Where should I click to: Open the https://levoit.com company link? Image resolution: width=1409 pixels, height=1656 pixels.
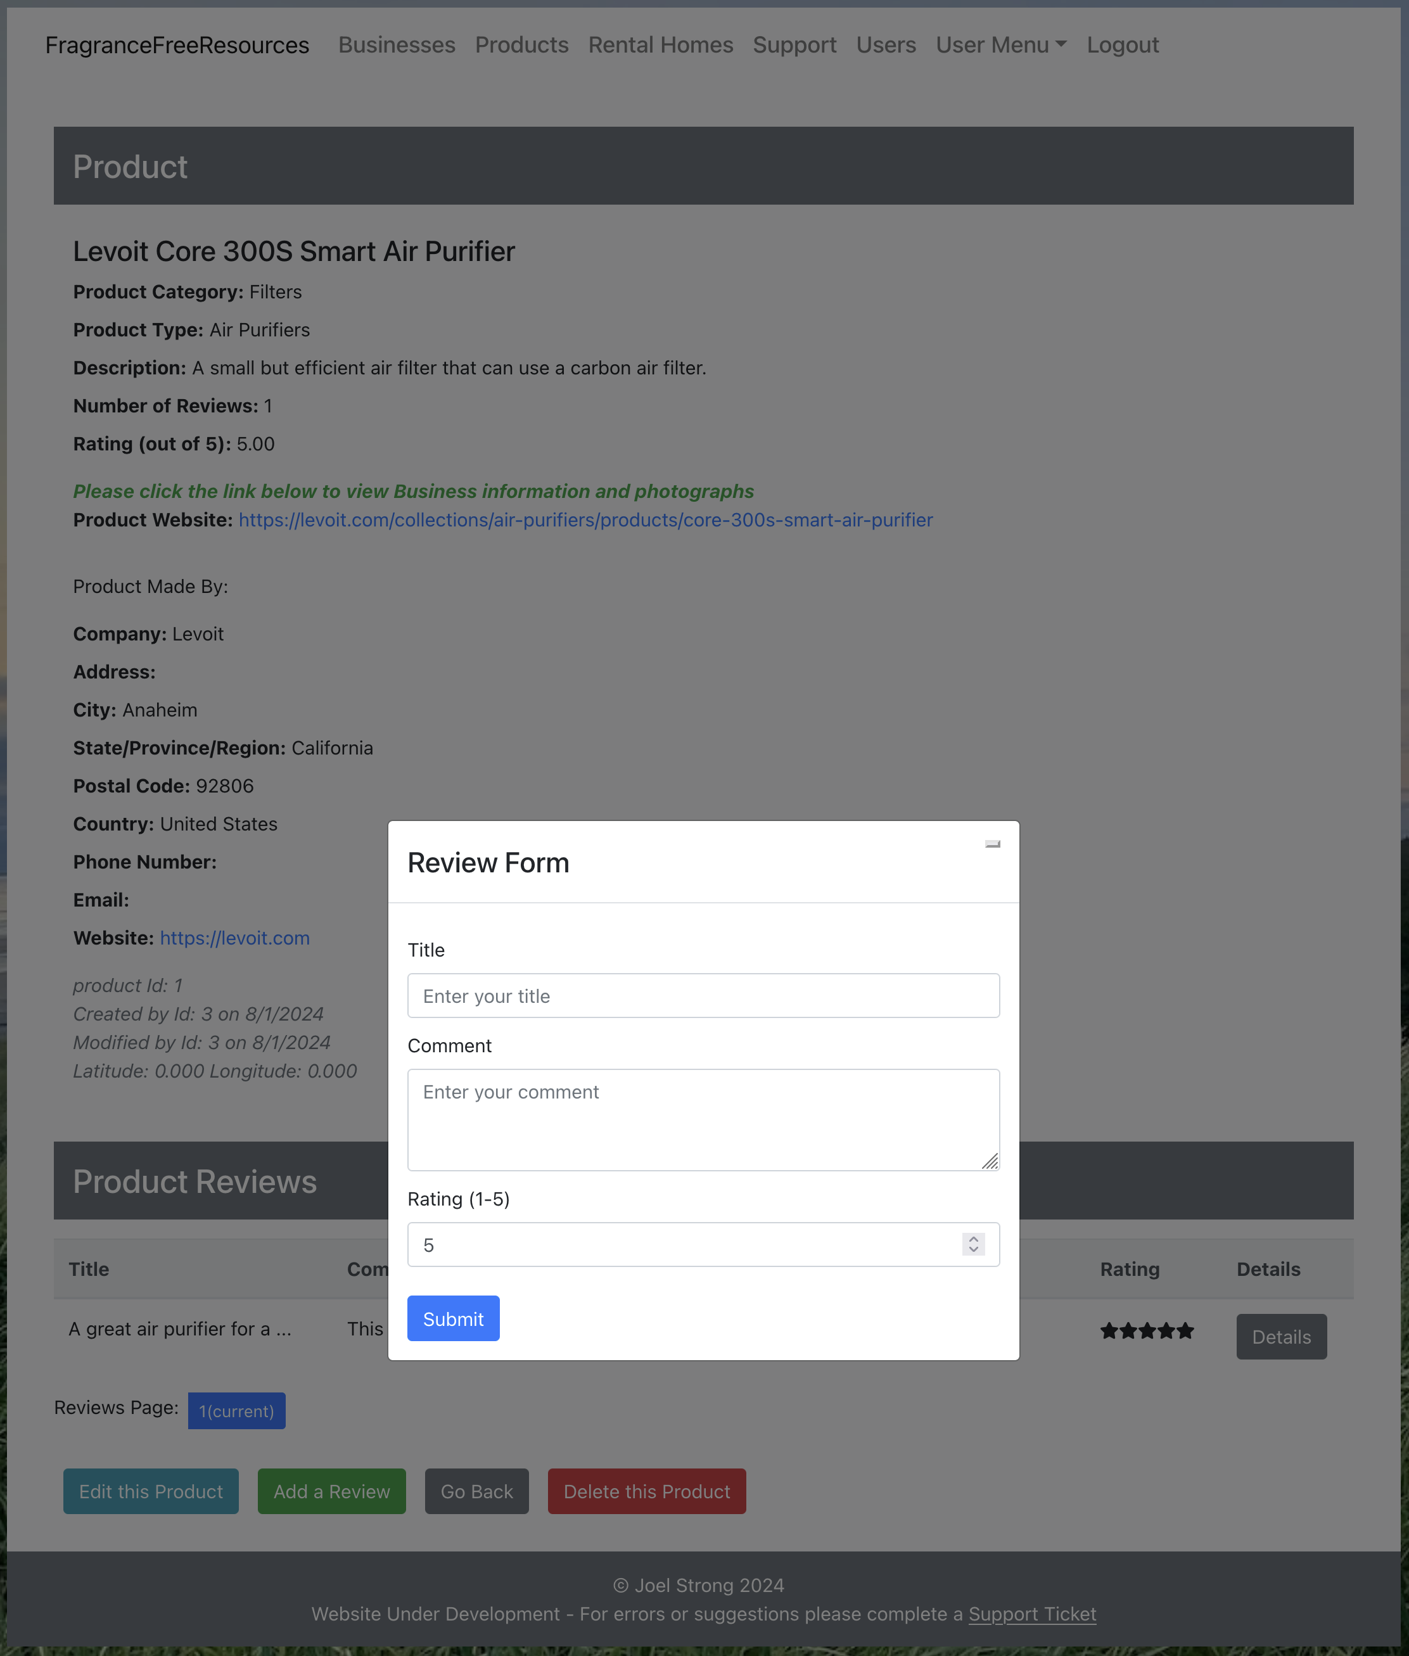235,938
